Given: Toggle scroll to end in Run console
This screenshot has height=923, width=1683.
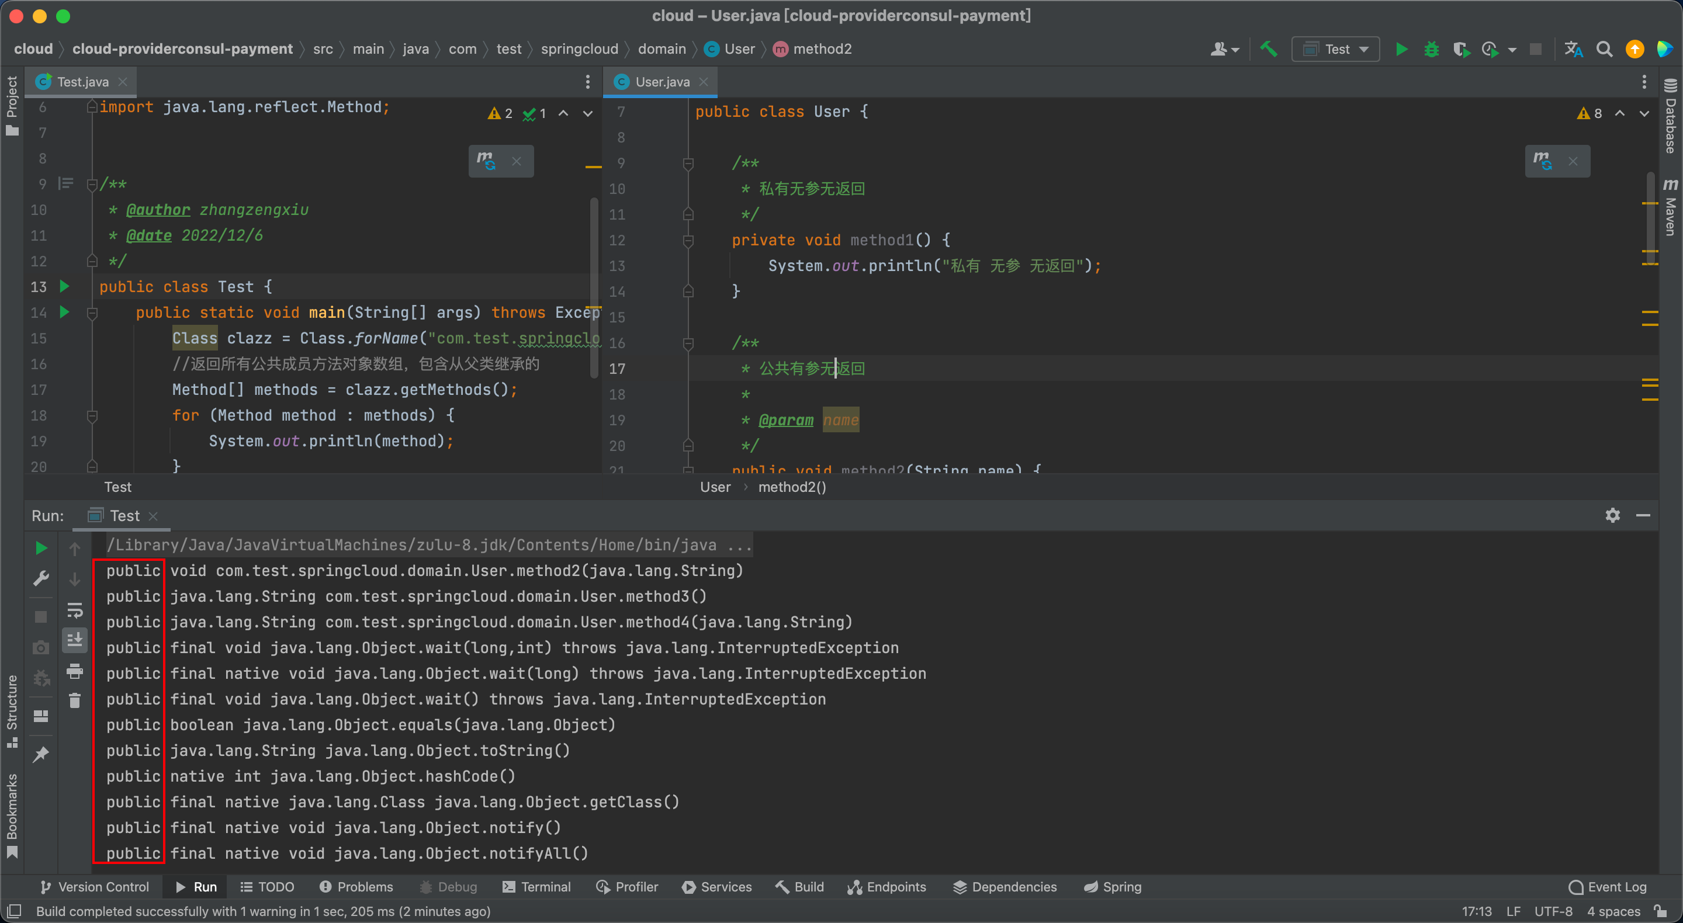Looking at the screenshot, I should (74, 640).
